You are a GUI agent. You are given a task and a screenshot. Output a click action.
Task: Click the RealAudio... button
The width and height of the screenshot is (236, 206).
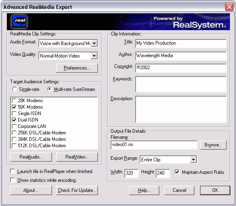(x=31, y=157)
